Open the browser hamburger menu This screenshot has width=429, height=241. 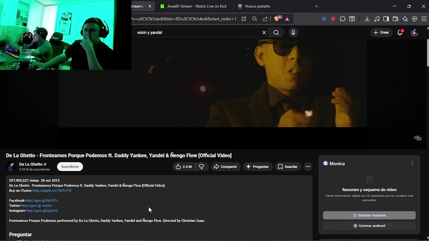tap(424, 19)
